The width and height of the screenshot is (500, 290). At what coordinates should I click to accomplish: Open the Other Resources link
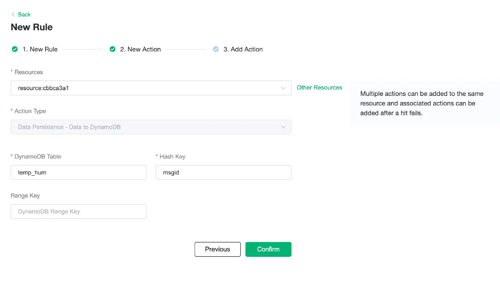319,88
